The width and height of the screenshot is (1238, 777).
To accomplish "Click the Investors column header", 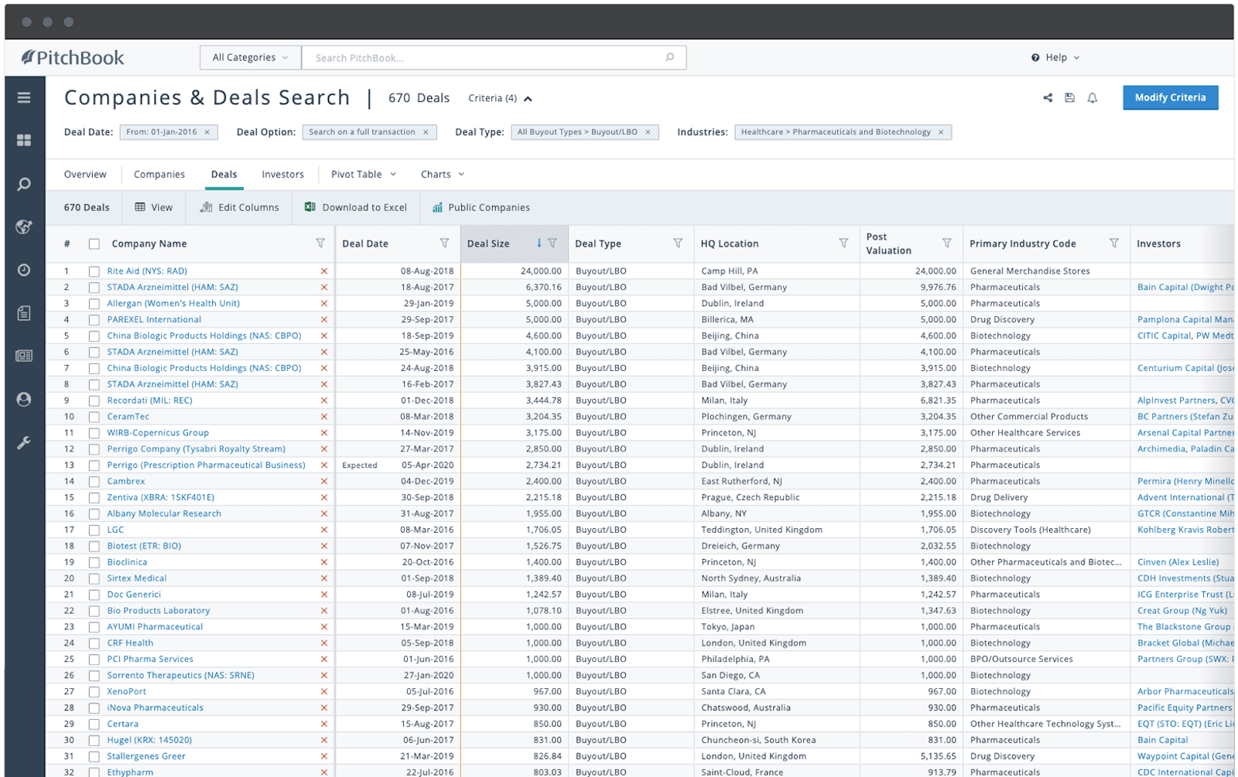I will point(1158,244).
